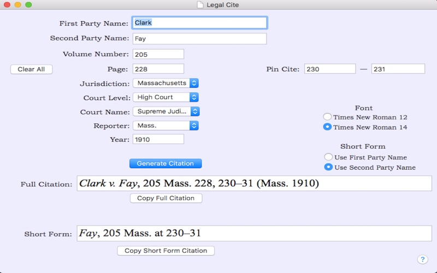
Task: Click the Legal Cite document icon in title bar
Action: (x=200, y=5)
